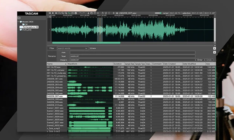Save the file with the floppy icon
Viewport: 234px width, 140px height.
click(x=72, y=13)
